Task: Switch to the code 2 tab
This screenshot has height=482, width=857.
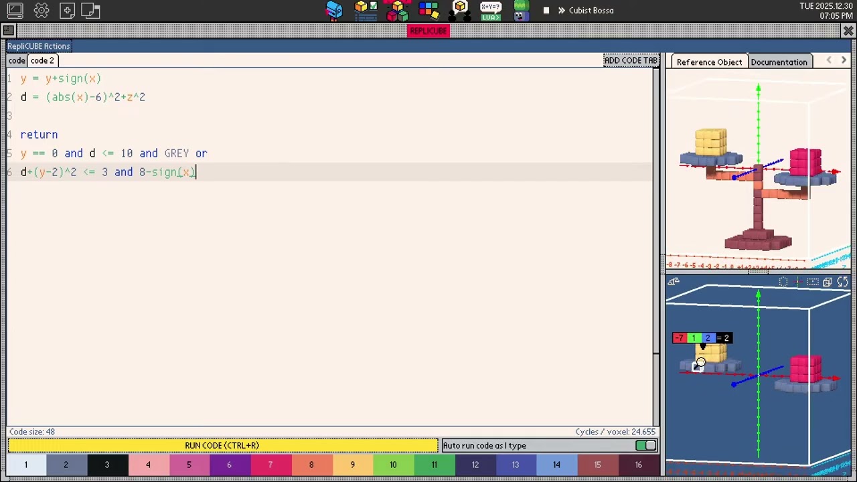Action: tap(42, 60)
